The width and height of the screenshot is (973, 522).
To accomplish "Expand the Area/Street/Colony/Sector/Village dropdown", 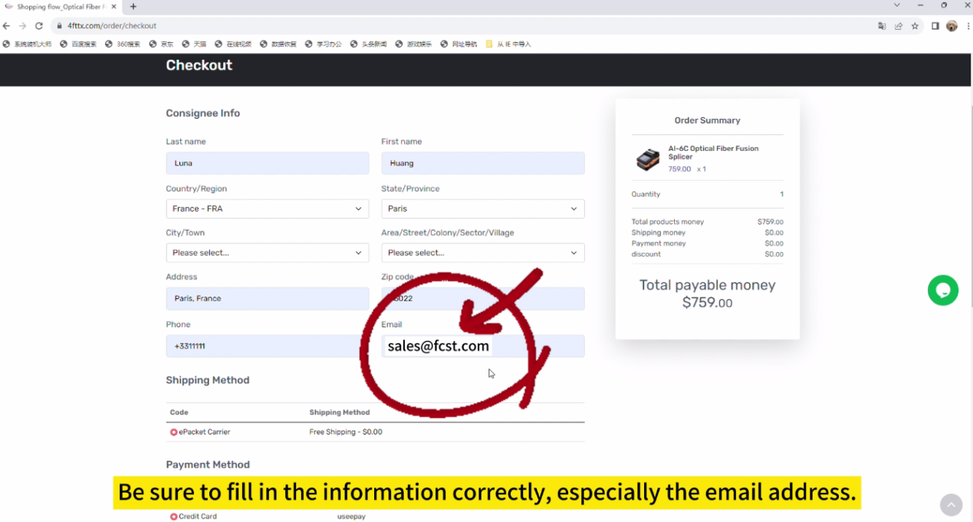I will pos(482,253).
